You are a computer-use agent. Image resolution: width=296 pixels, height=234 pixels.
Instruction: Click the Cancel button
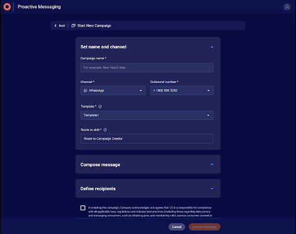pyautogui.click(x=177, y=227)
